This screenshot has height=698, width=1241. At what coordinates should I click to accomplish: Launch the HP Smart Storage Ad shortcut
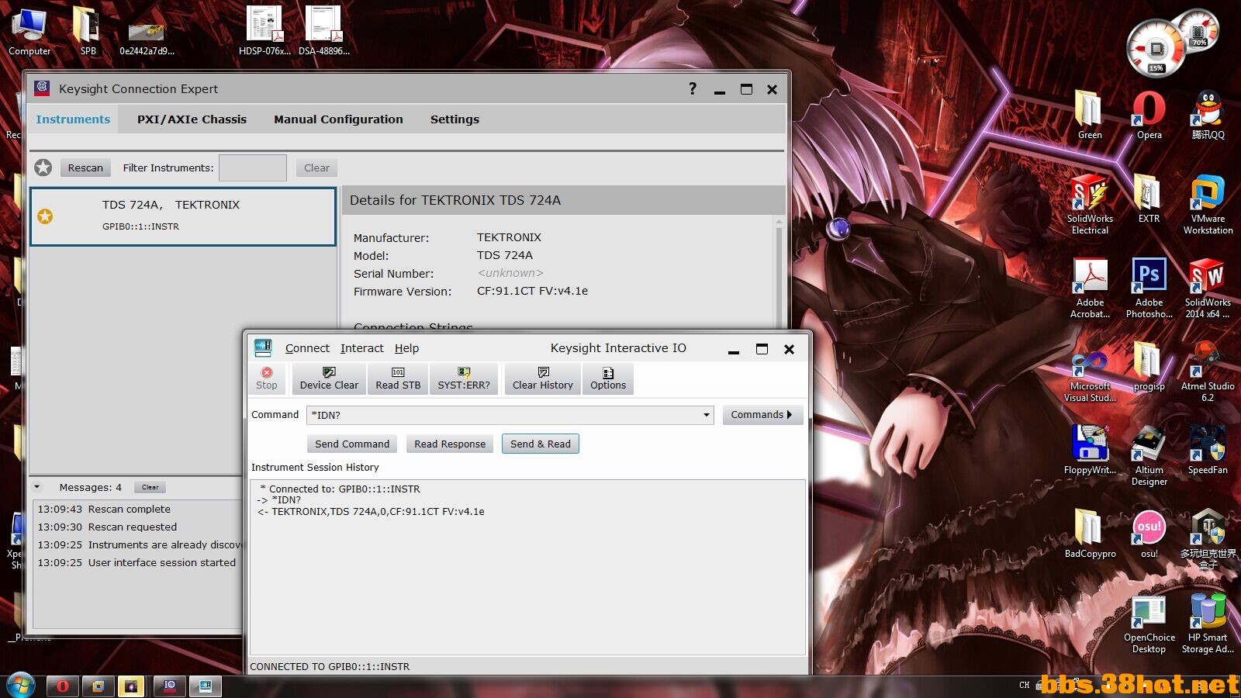point(1208,623)
